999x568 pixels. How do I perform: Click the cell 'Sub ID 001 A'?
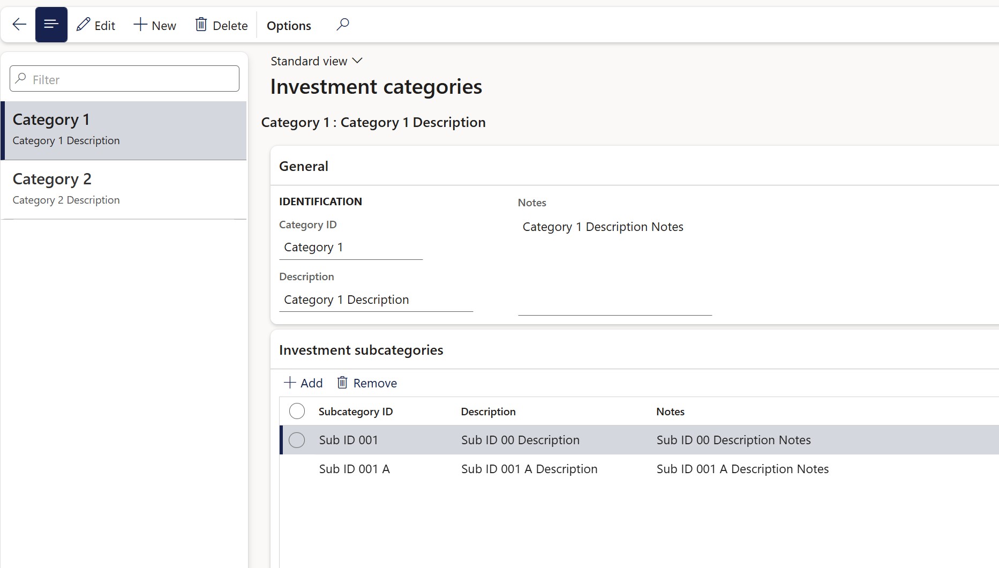355,469
